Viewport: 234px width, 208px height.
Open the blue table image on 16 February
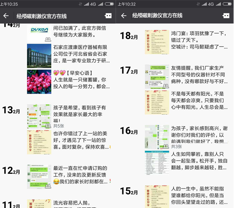(157, 163)
